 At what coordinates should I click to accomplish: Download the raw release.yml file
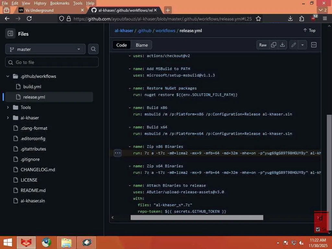click(x=282, y=45)
